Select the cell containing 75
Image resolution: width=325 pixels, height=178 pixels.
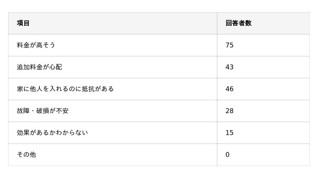pyautogui.click(x=230, y=45)
